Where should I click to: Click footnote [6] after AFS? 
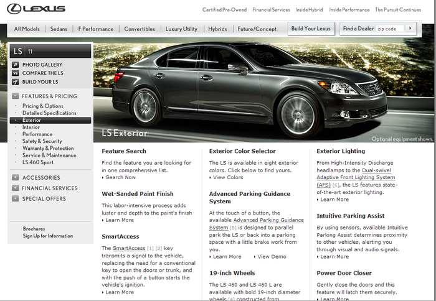click(336, 185)
